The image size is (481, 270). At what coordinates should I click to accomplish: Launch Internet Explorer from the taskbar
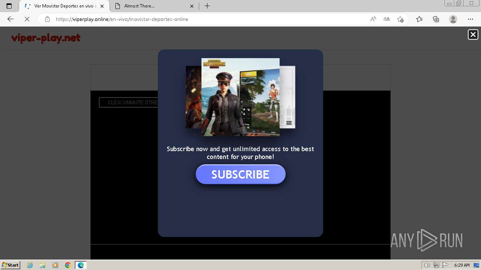click(30, 265)
